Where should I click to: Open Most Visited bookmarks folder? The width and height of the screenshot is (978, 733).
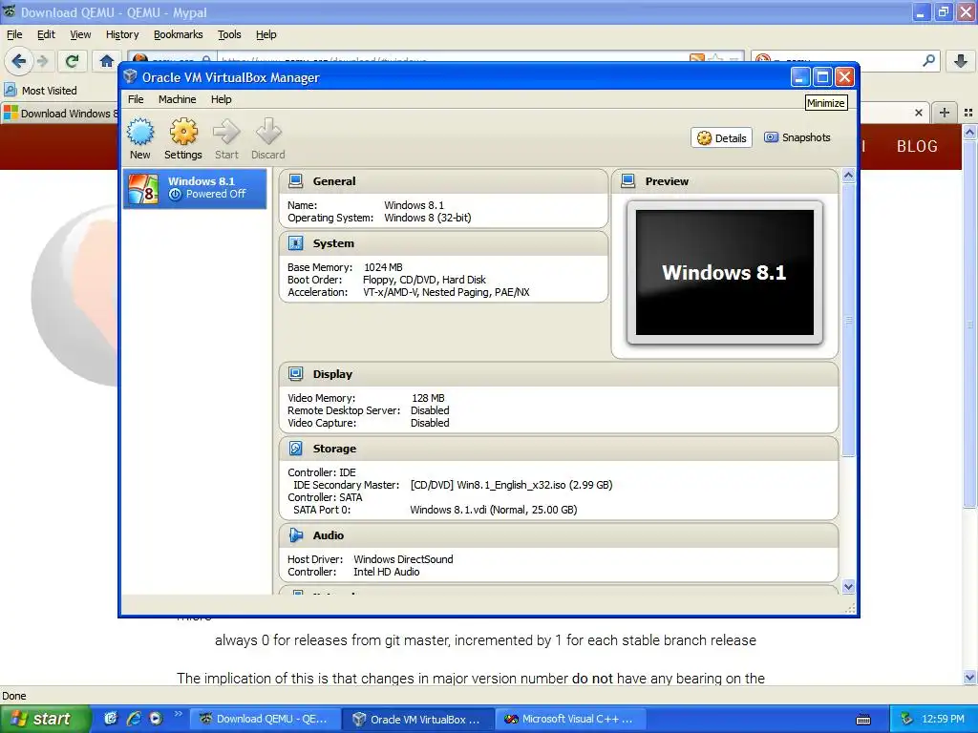pos(41,91)
